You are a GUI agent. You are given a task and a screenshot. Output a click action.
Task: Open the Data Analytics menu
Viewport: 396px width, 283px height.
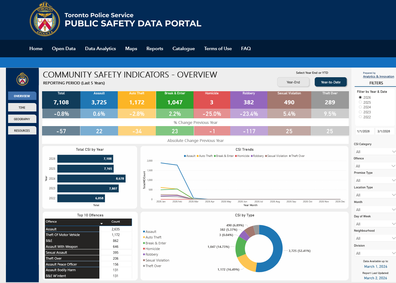tap(100, 49)
